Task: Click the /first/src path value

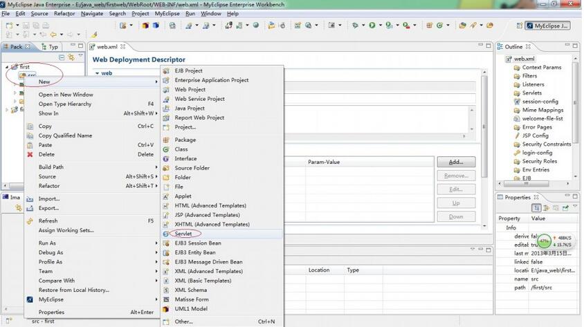Action: click(542, 288)
